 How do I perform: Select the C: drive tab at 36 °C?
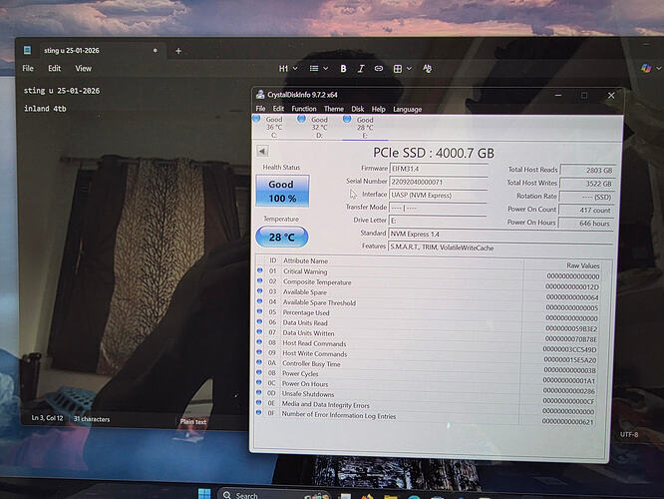[272, 125]
